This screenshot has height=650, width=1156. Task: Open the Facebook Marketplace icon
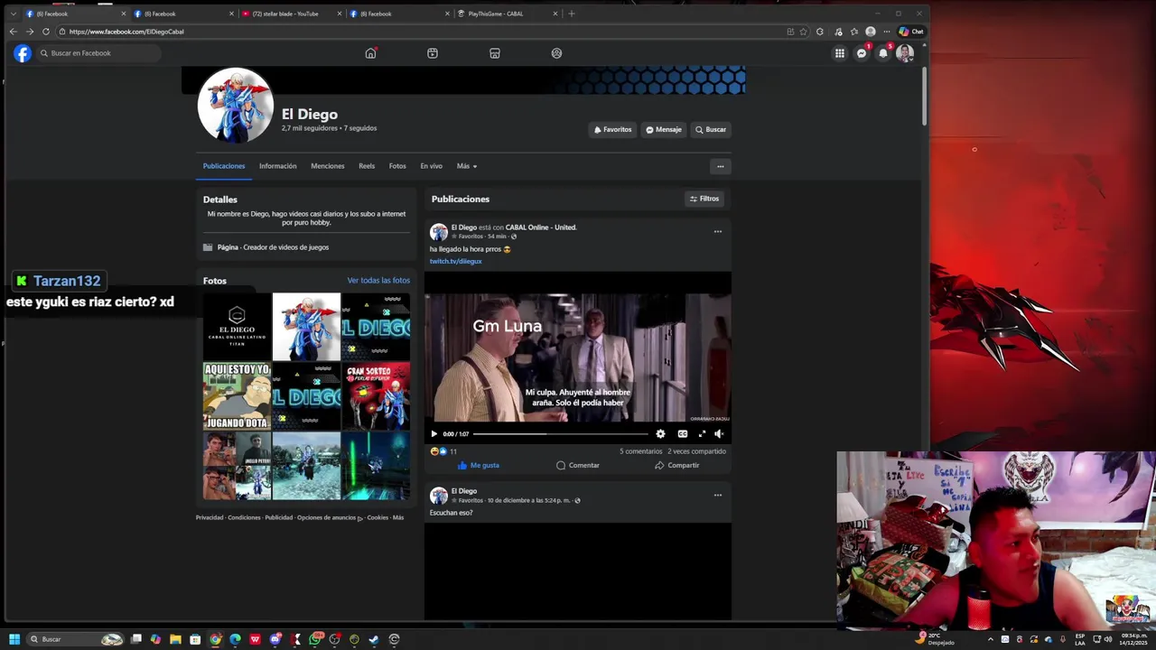tap(495, 53)
